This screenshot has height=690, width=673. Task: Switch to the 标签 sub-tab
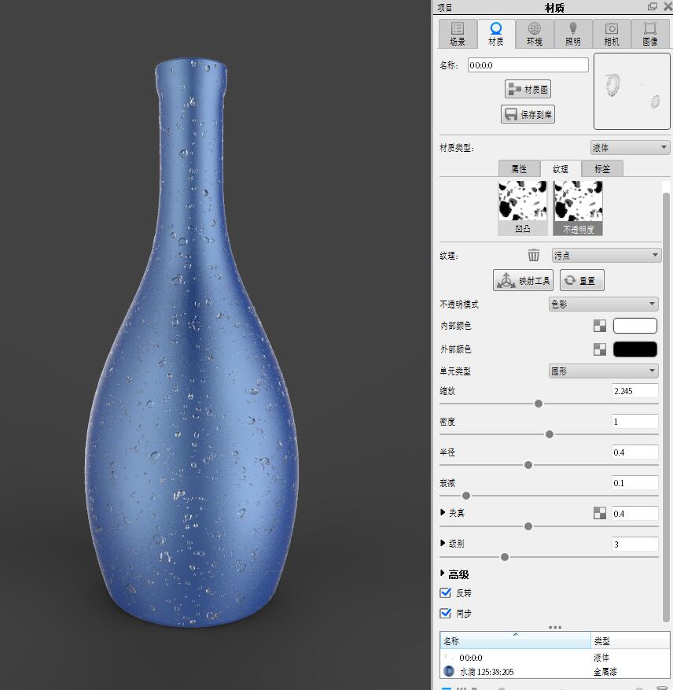tap(602, 168)
